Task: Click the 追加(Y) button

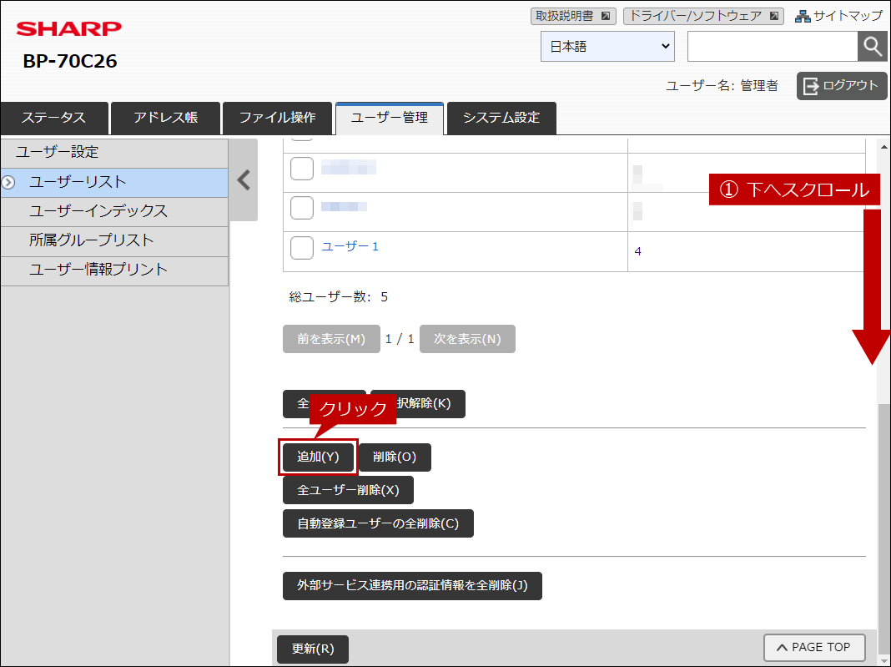Action: 318,457
